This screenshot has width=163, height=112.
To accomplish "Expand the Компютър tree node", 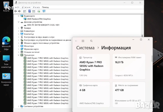I will (x=19, y=34).
